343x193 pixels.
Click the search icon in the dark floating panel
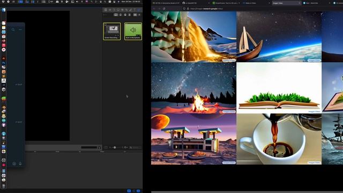13,29
